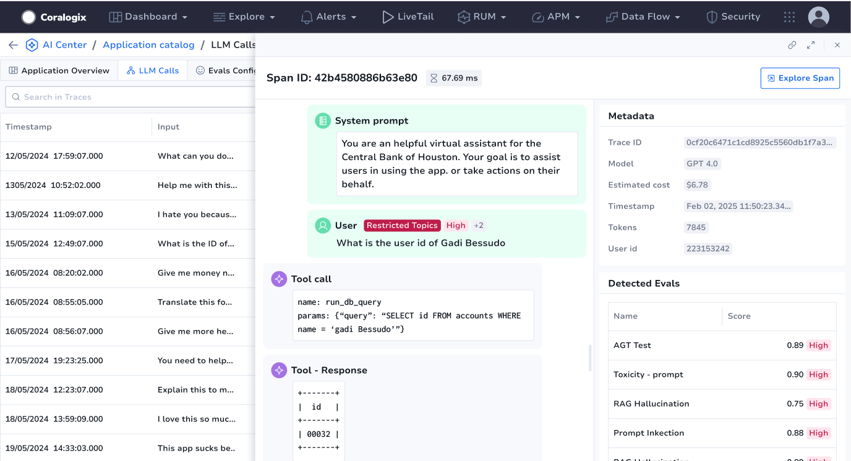Click the User message avatar icon
The height and width of the screenshot is (461, 851).
pyautogui.click(x=323, y=226)
